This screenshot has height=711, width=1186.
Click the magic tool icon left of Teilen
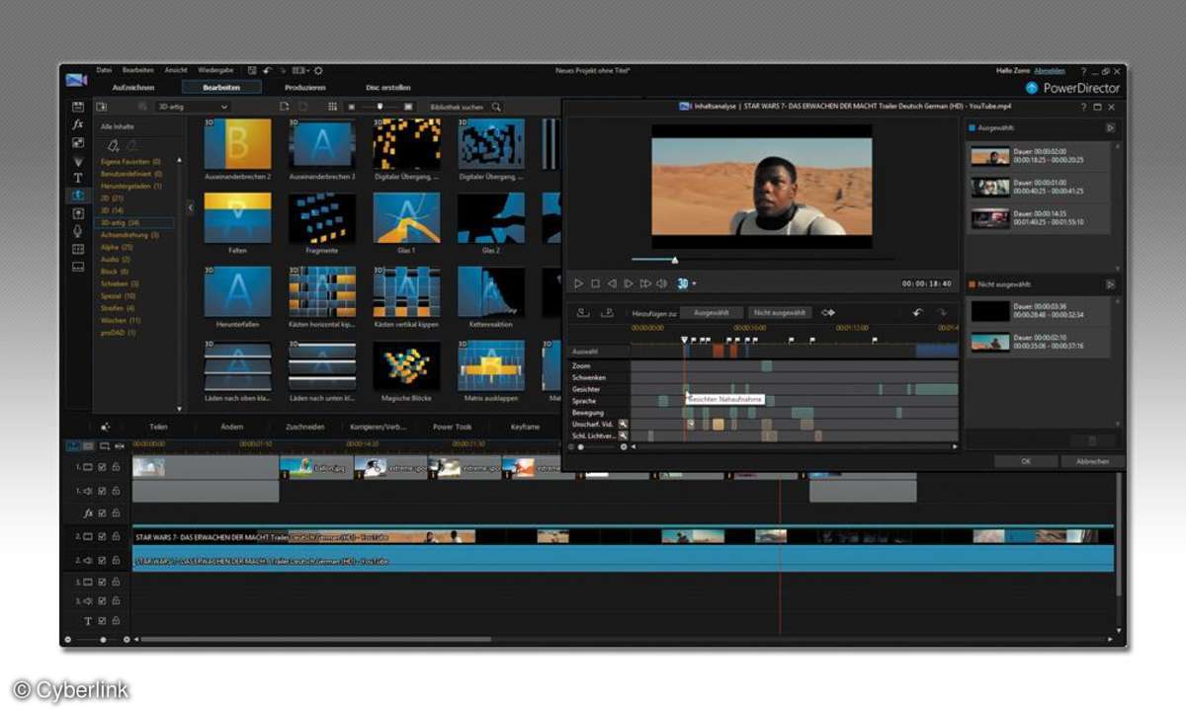tap(105, 427)
